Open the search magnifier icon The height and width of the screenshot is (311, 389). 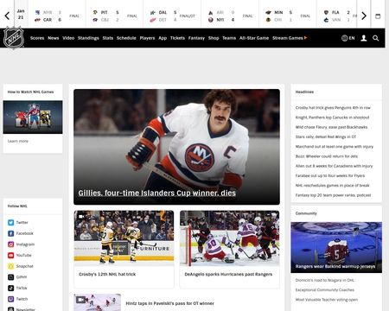pyautogui.click(x=375, y=38)
